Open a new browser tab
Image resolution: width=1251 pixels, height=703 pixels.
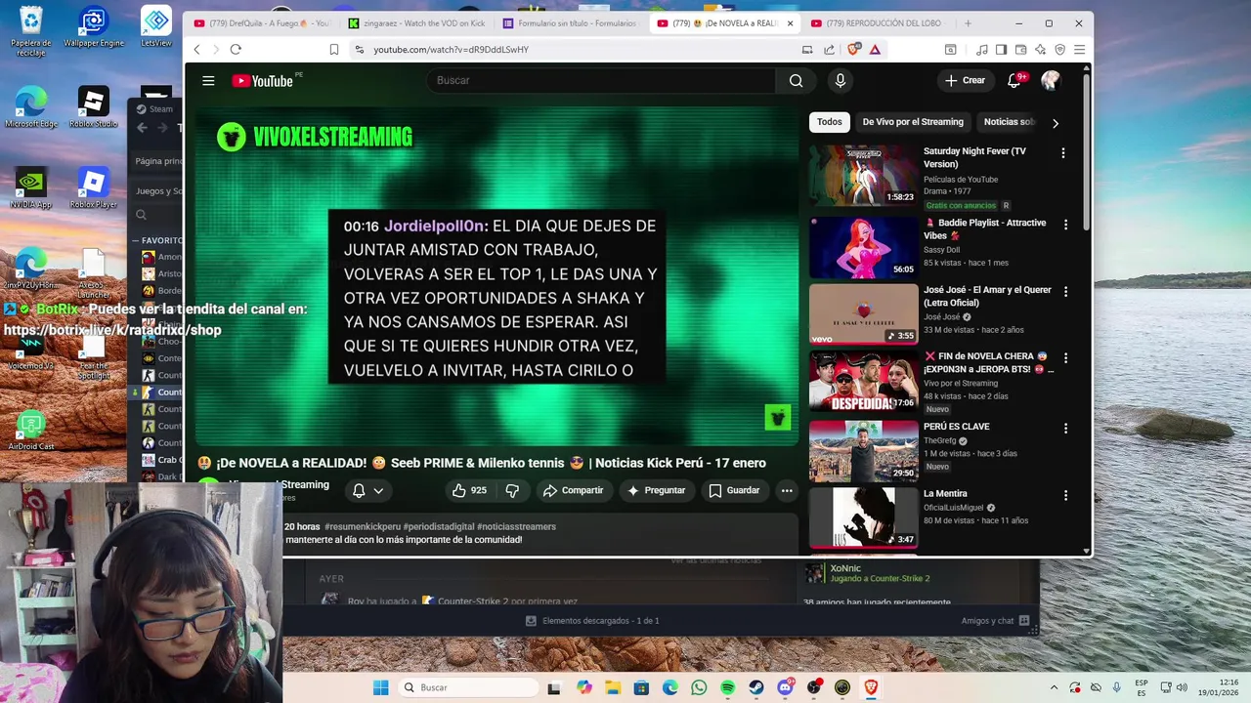(968, 23)
